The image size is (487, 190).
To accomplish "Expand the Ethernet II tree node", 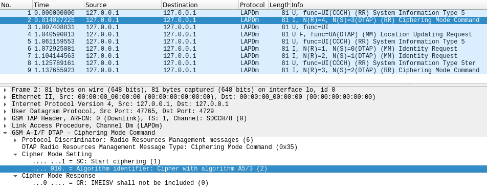I will (5, 97).
